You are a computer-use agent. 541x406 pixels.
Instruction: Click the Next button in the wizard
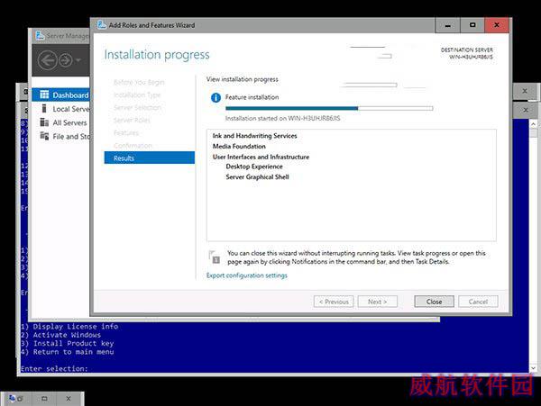tap(378, 302)
